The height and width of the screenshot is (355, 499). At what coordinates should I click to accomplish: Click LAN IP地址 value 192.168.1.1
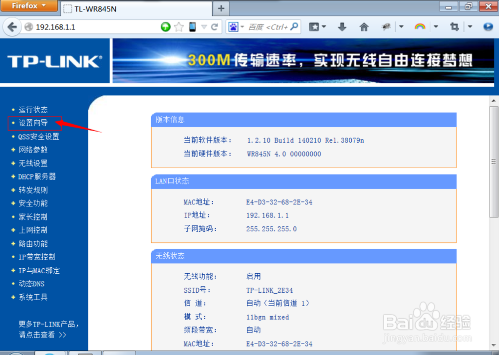tap(267, 215)
